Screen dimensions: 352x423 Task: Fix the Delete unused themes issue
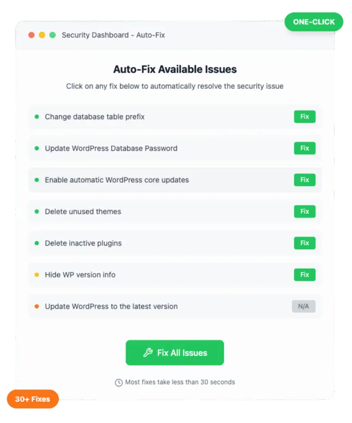click(x=305, y=211)
